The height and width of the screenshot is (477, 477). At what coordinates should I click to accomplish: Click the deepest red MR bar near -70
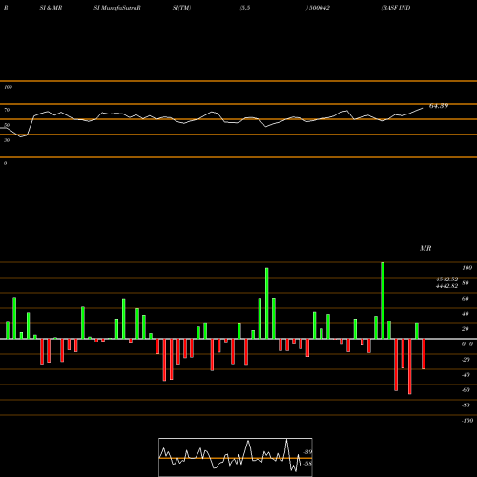[409, 366]
